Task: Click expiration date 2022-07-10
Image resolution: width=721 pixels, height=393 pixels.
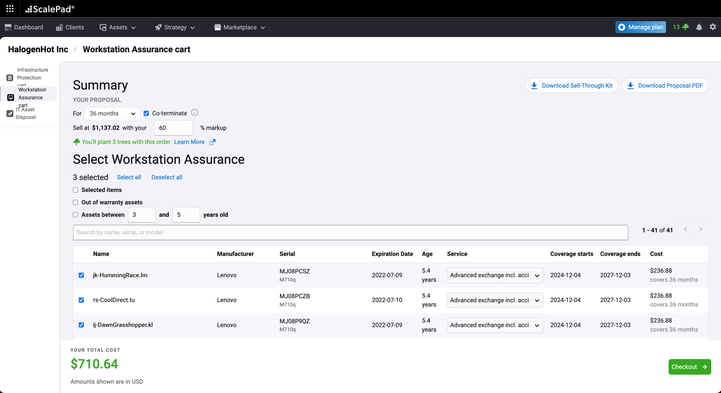Action: point(387,300)
